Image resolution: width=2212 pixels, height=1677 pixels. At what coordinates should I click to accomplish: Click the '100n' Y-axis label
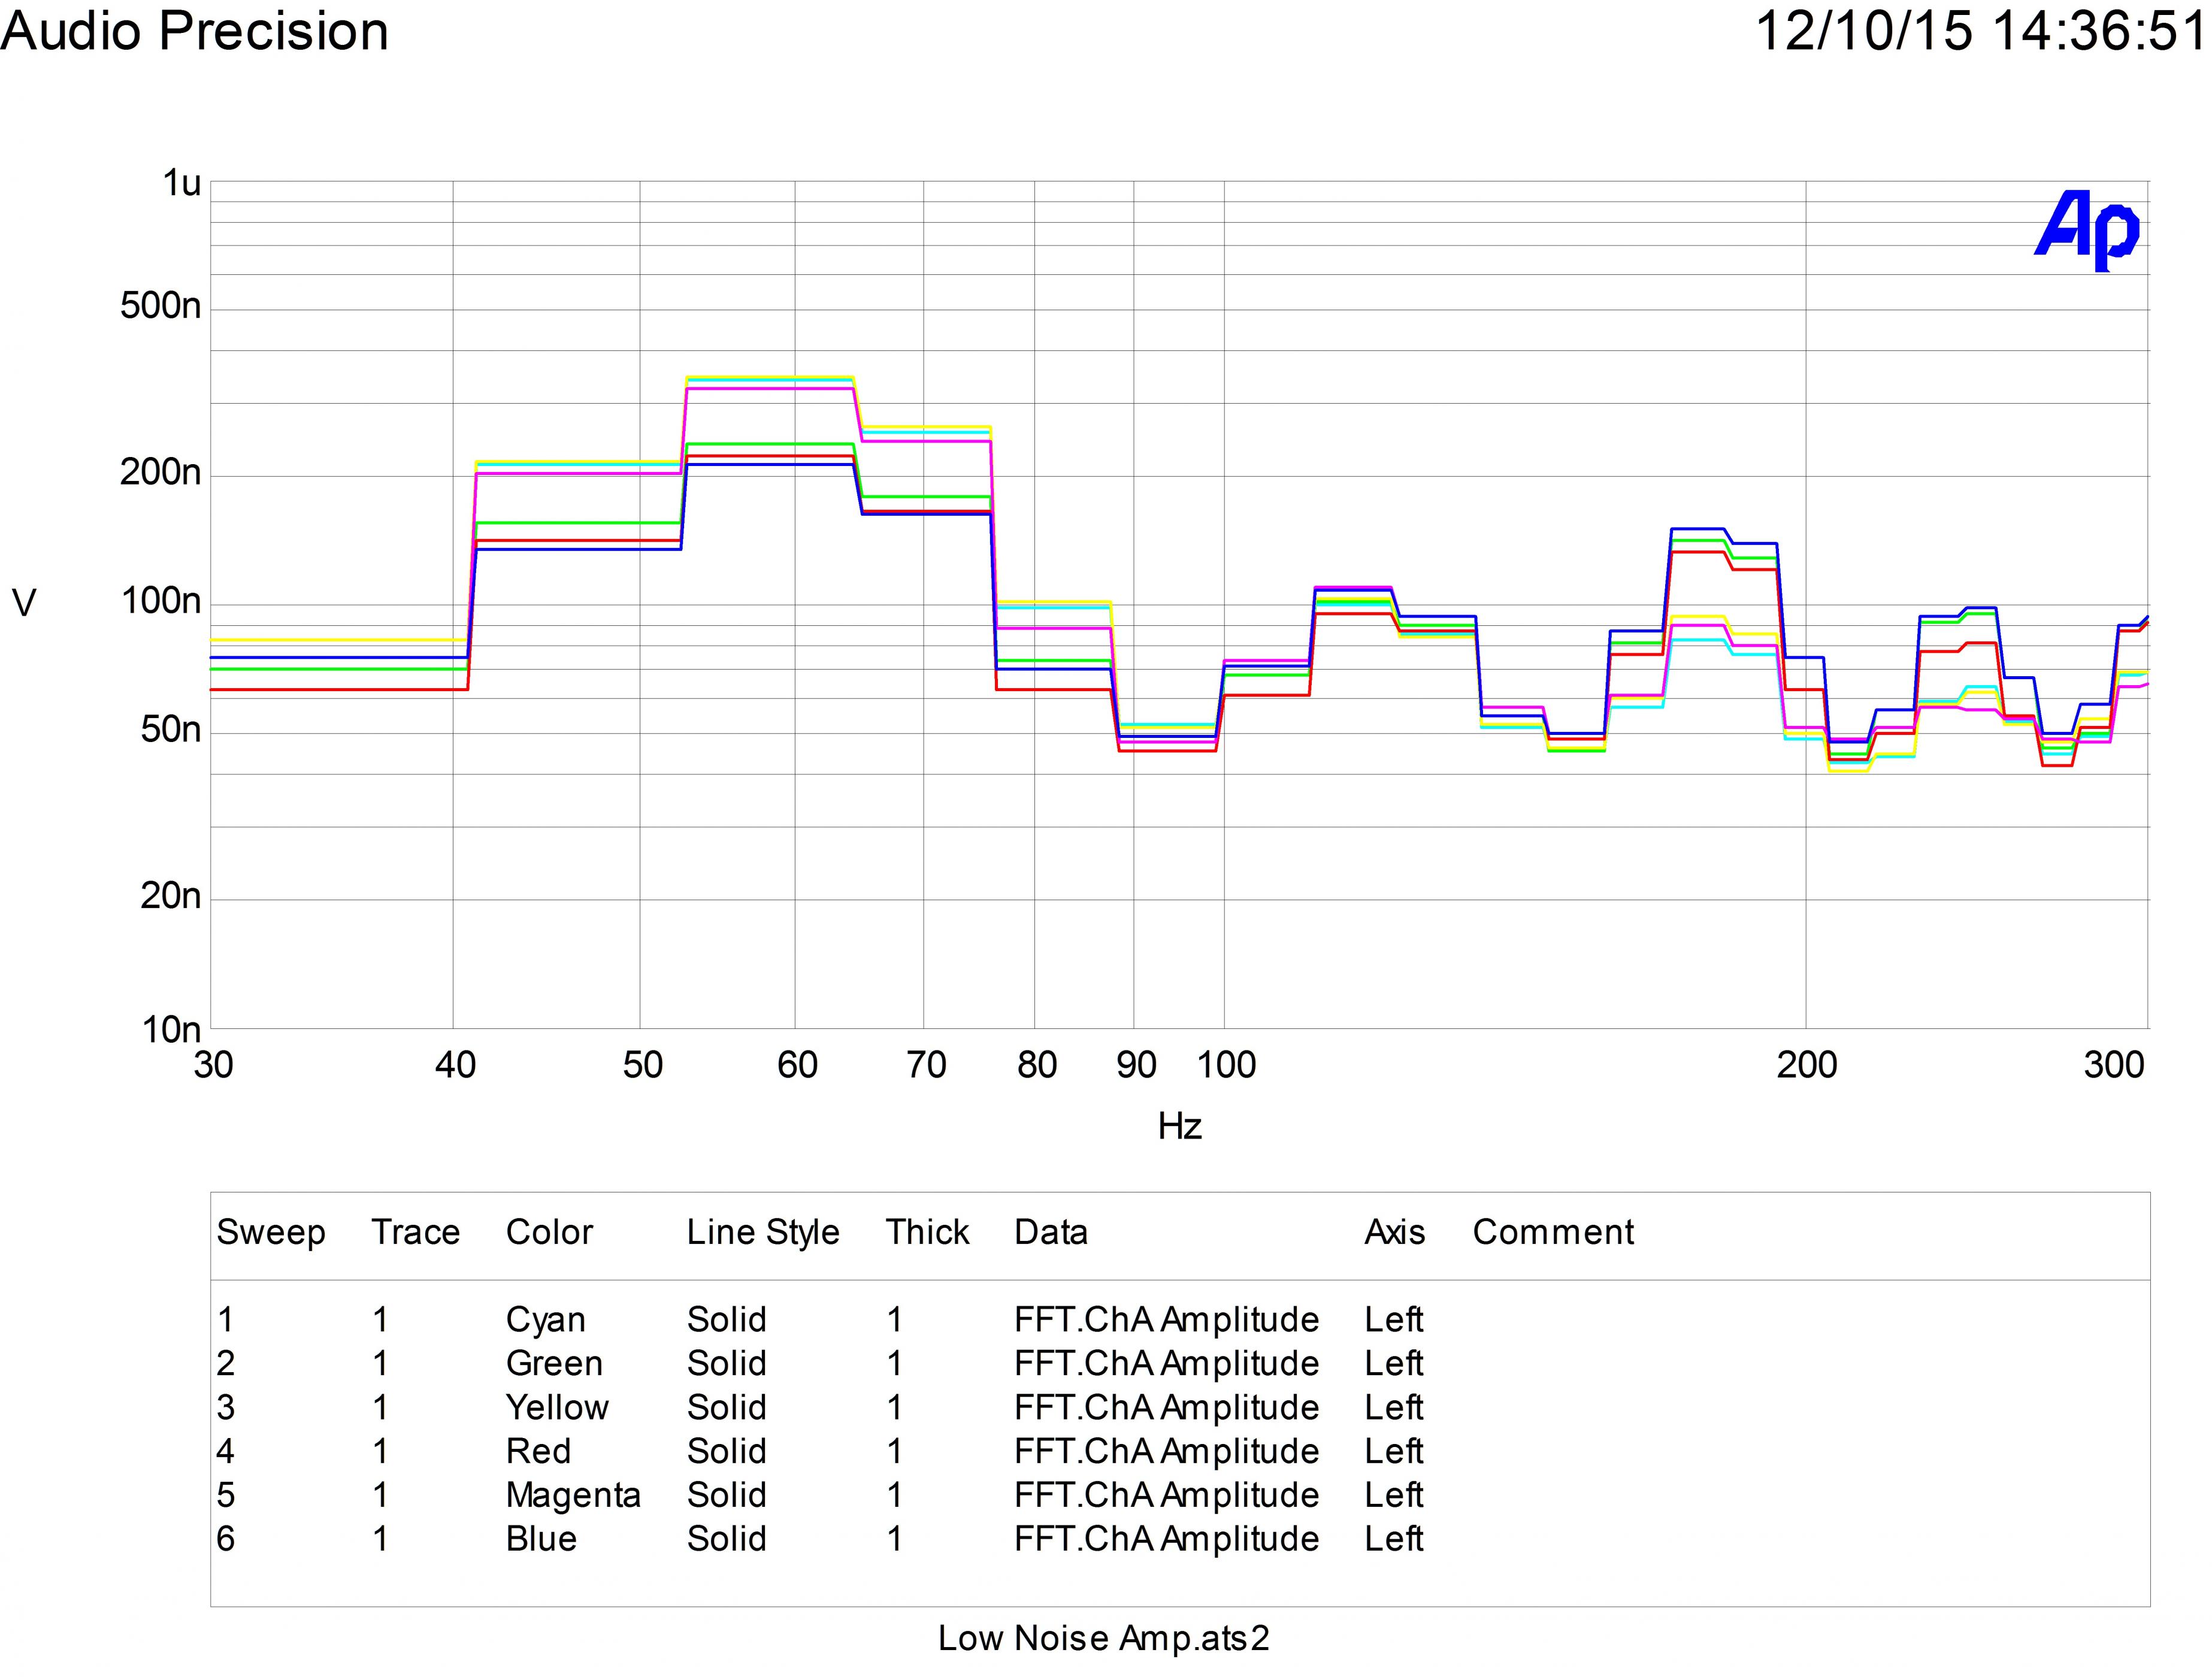click(161, 602)
